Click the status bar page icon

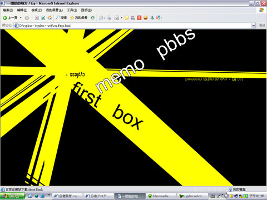click(x=3, y=189)
